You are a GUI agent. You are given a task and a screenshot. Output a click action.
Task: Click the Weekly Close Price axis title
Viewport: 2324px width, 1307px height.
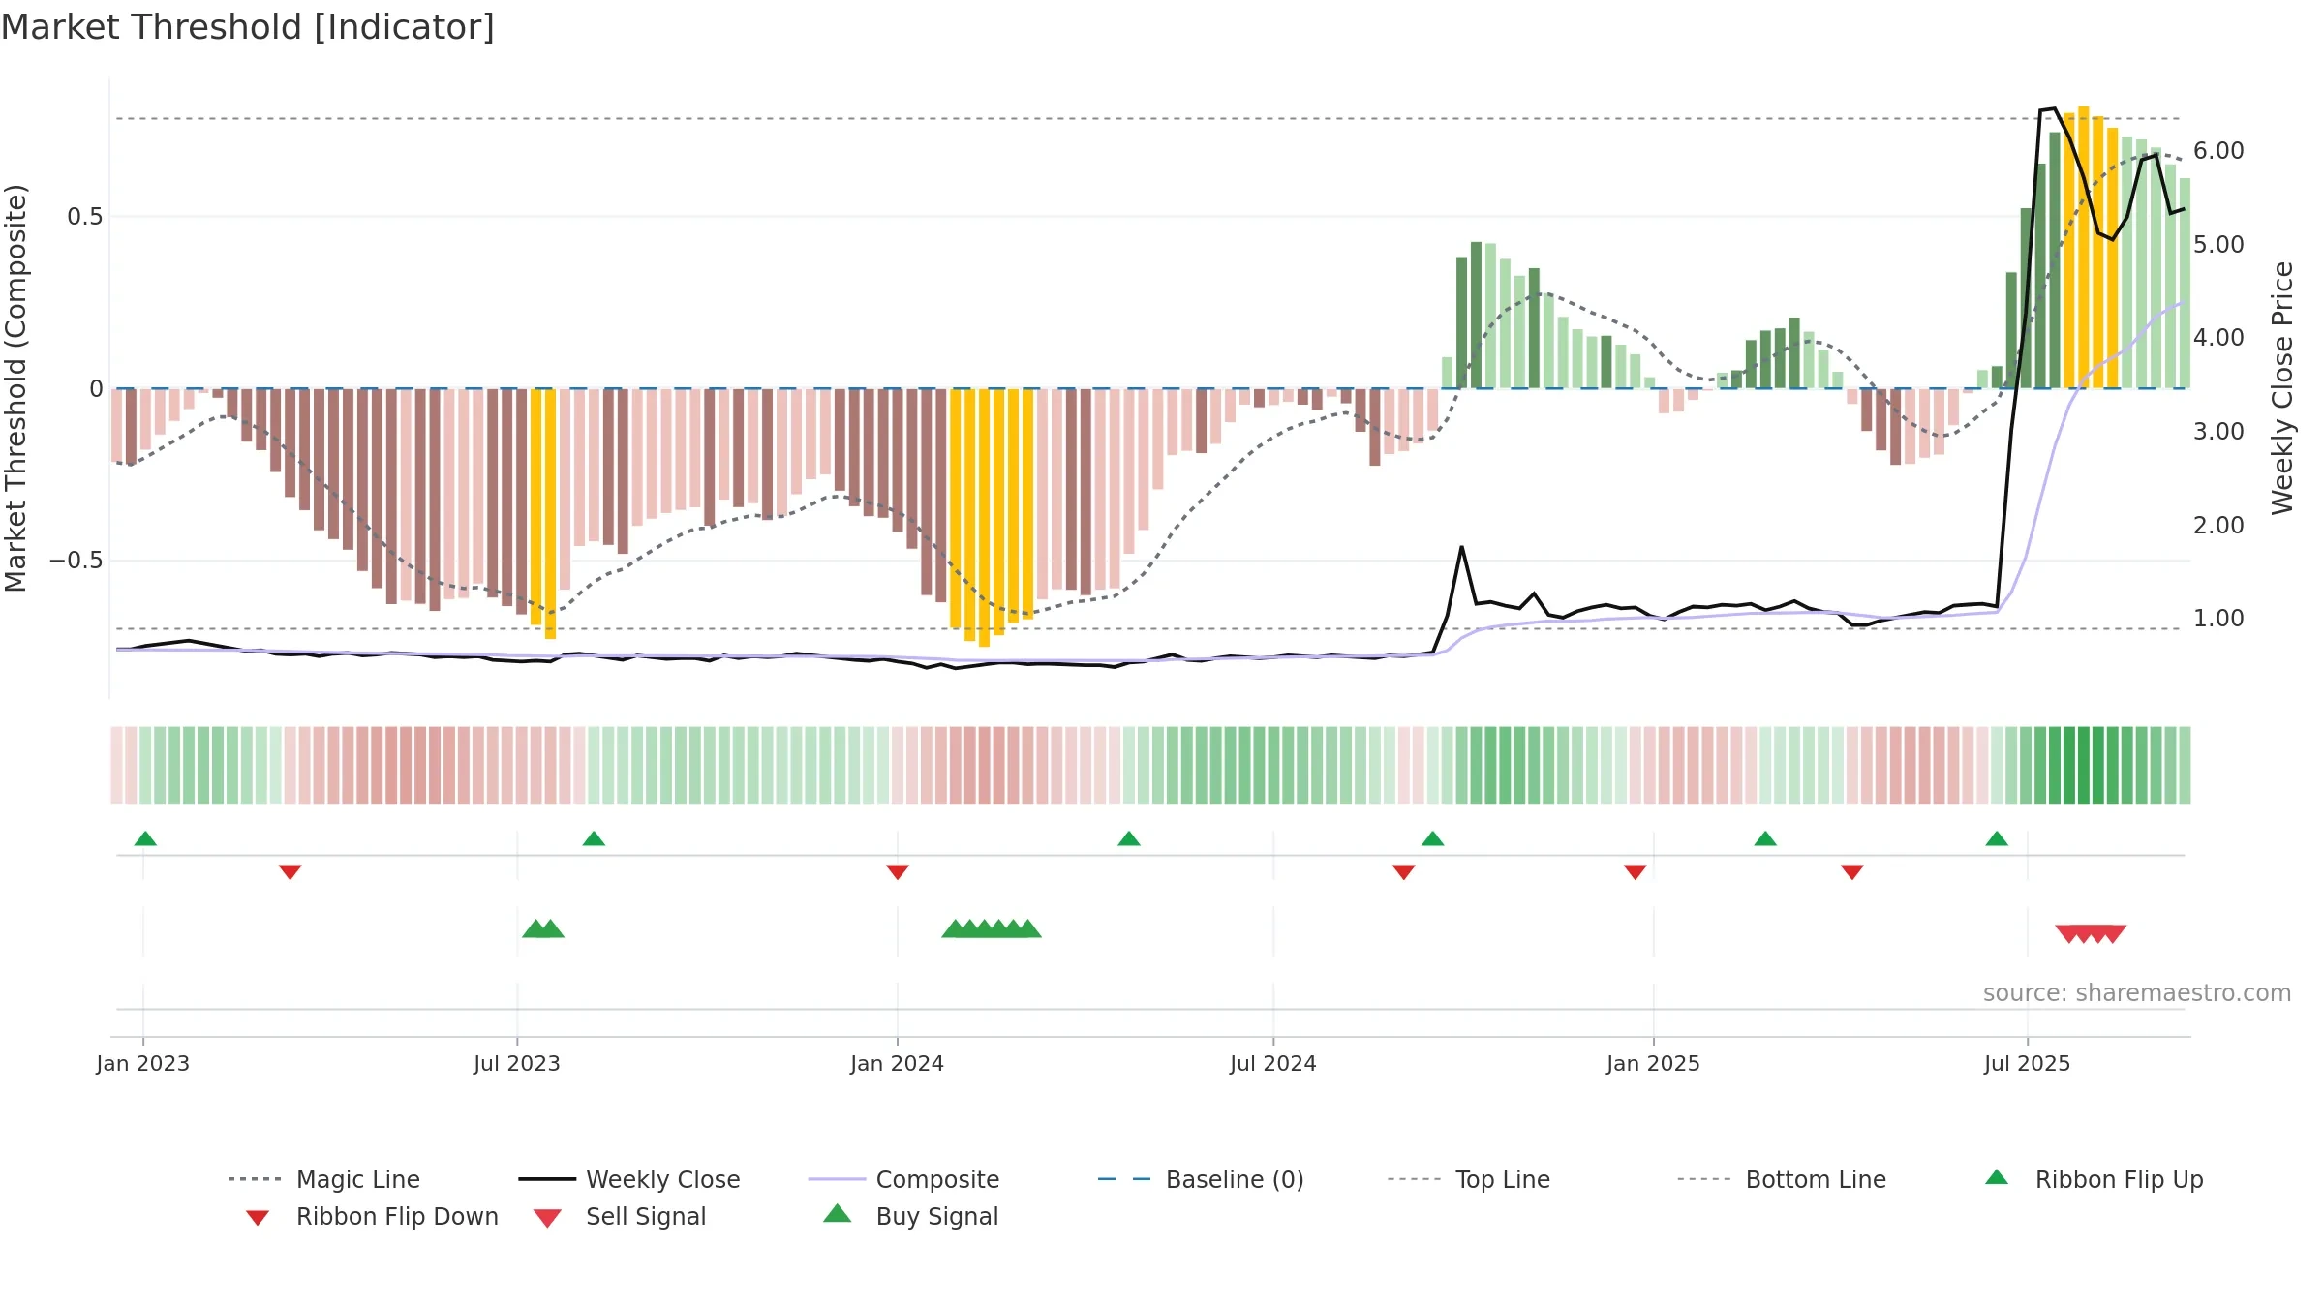tap(2283, 387)
